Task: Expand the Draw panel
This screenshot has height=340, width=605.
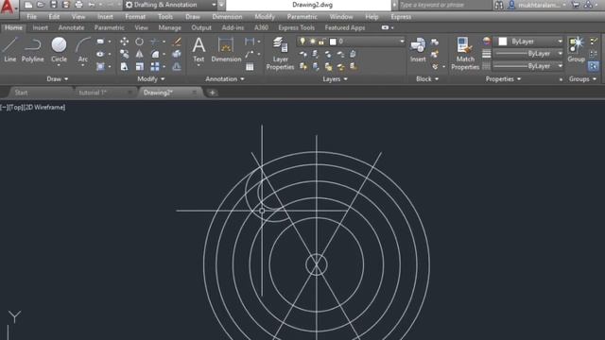Action: 57,78
